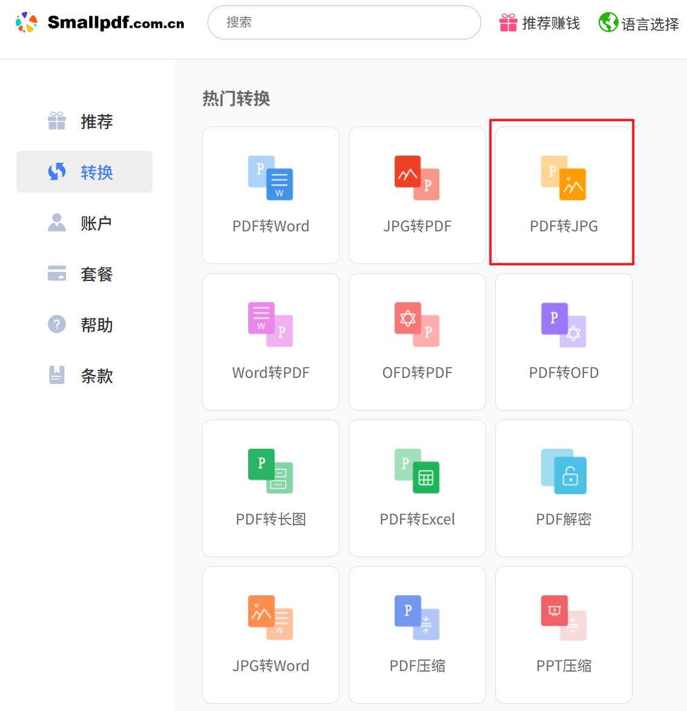The height and width of the screenshot is (711, 687).
Task: Open the 账户 account section
Action: [x=85, y=223]
